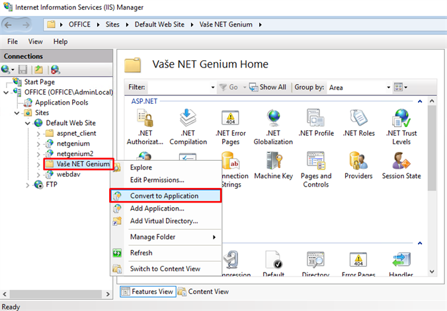Collapse the ASP.NET group section
447x311 pixels.
point(420,101)
